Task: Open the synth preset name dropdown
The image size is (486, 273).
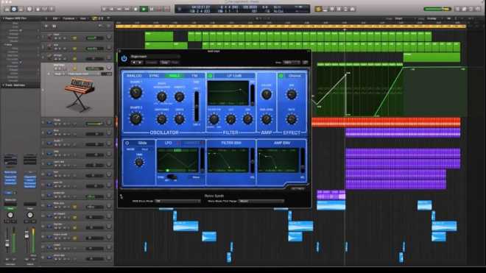Action: tap(155, 57)
